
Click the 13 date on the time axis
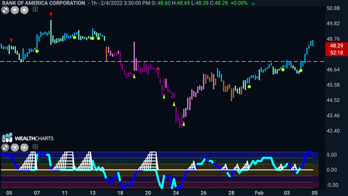click(x=92, y=193)
